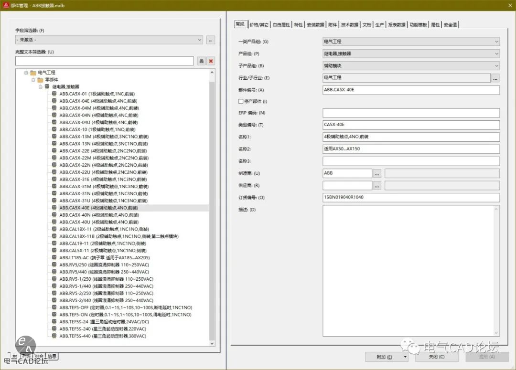Click the 类型编号 field CA5X-40E
This screenshot has height=370, width=516.
(411, 125)
